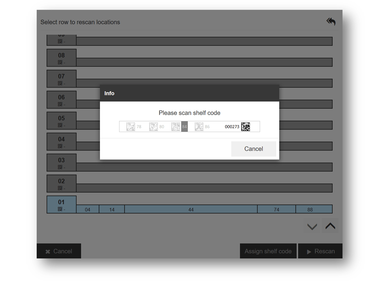The image size is (376, 281).
Task: Click the QR icon in row 03
Action: click(x=60, y=167)
